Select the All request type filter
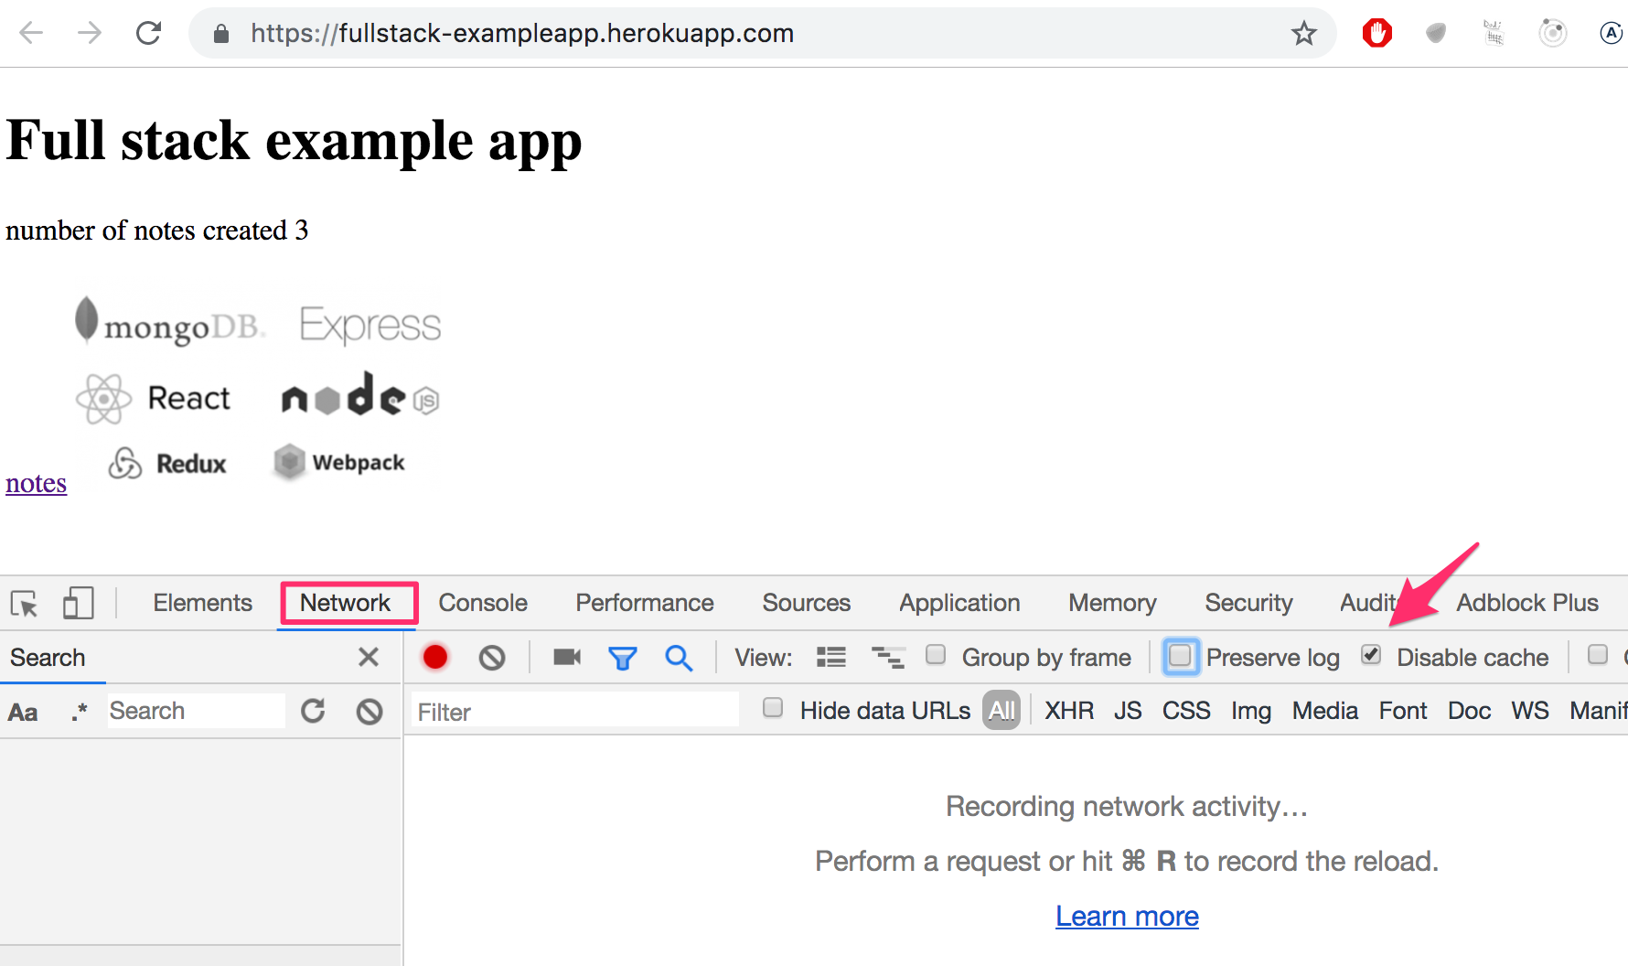Screen dimensions: 1628x966 (x=1001, y=711)
